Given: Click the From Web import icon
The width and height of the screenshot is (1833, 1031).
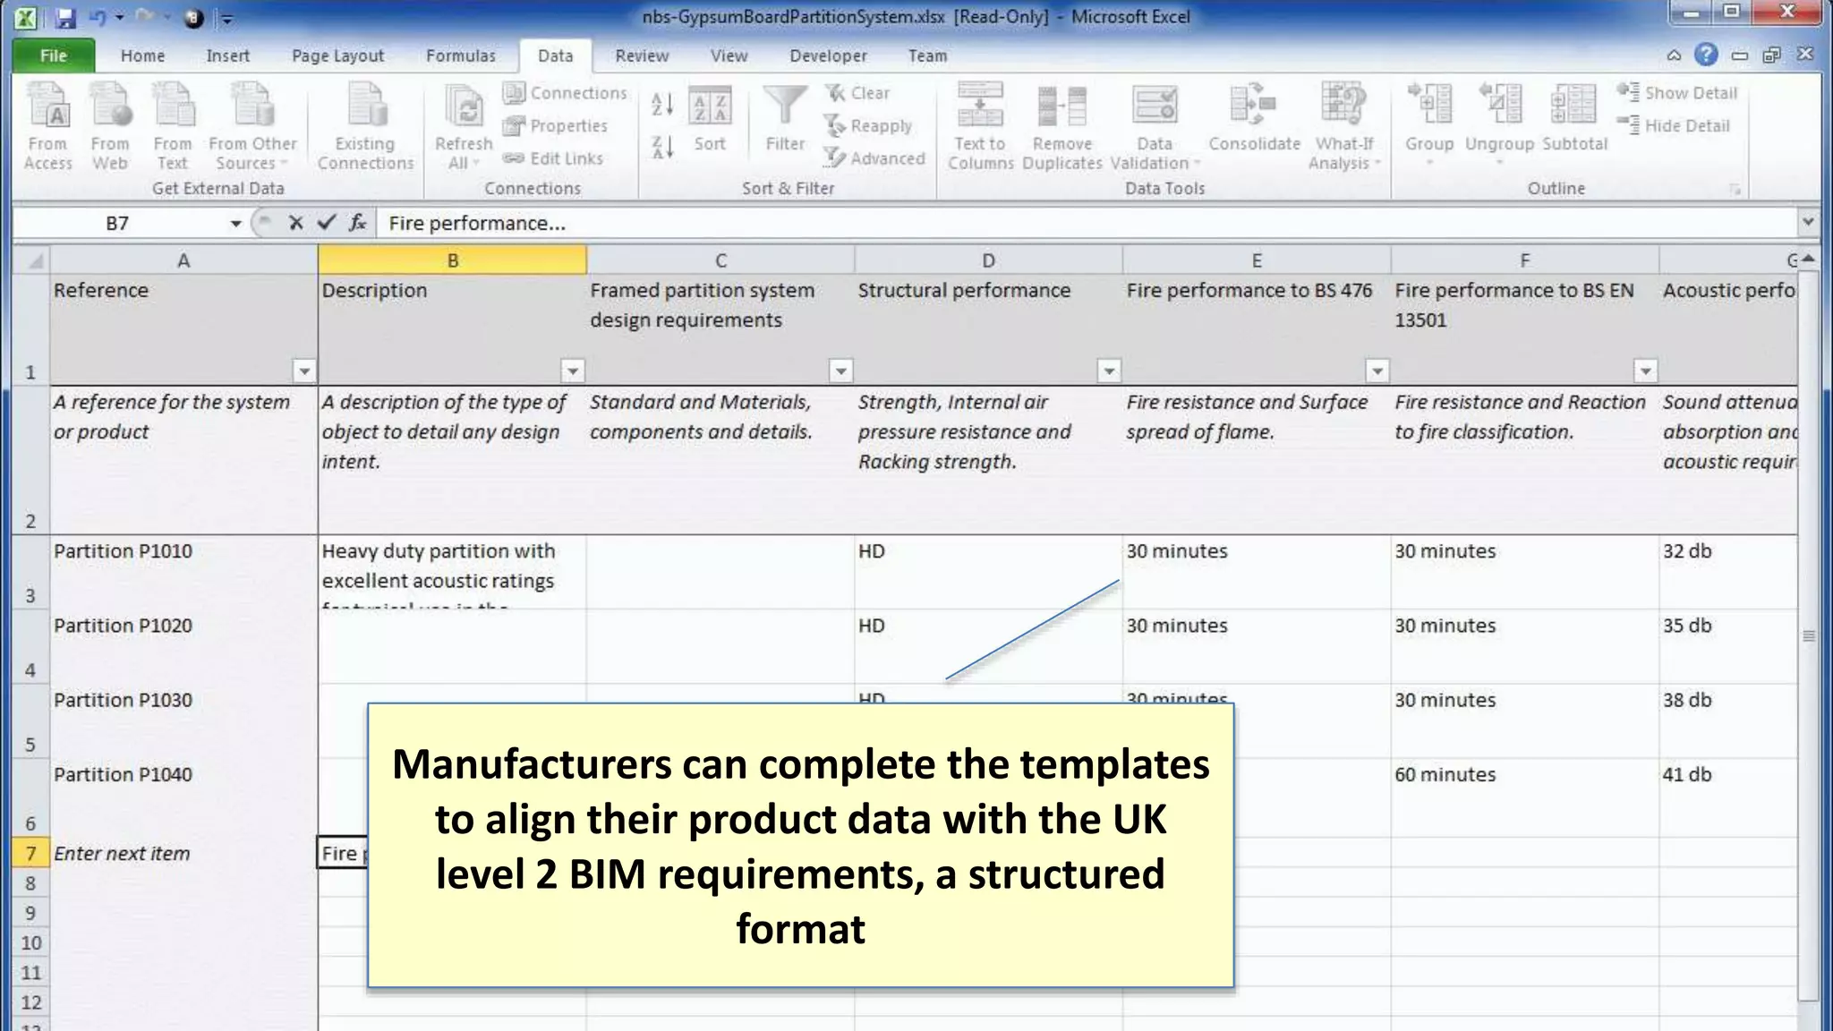Looking at the screenshot, I should (x=110, y=125).
